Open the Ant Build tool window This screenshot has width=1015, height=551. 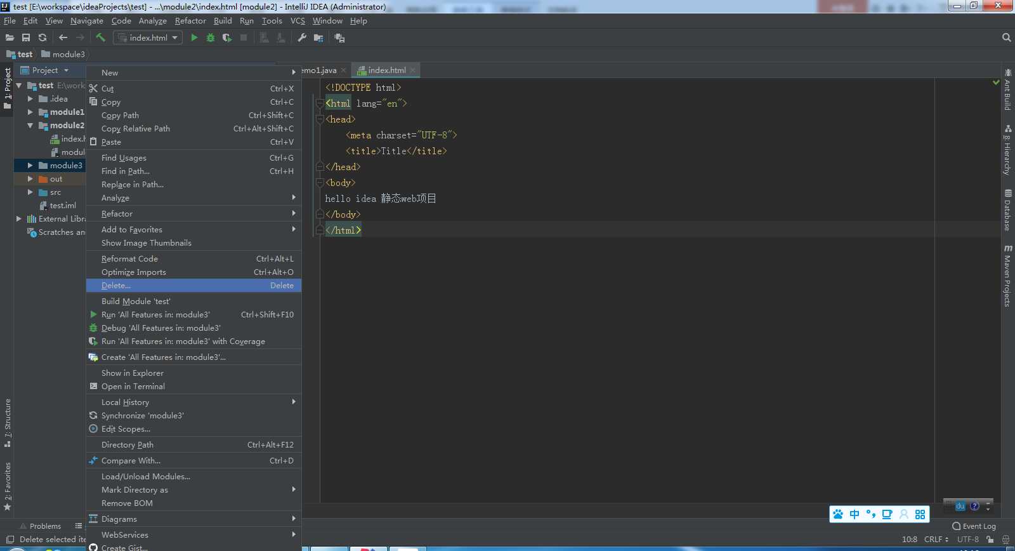(1007, 90)
